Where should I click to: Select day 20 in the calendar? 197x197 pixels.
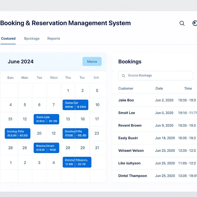[x=39, y=133]
